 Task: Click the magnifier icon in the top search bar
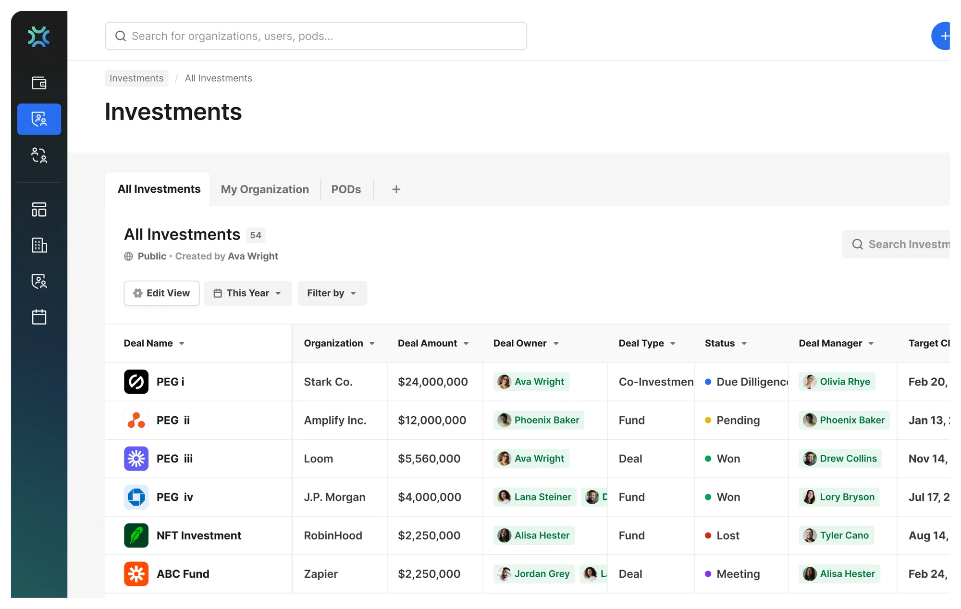click(121, 36)
